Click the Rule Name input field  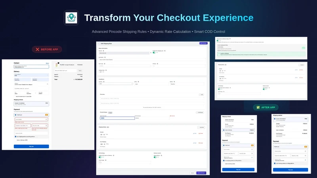click(152, 60)
